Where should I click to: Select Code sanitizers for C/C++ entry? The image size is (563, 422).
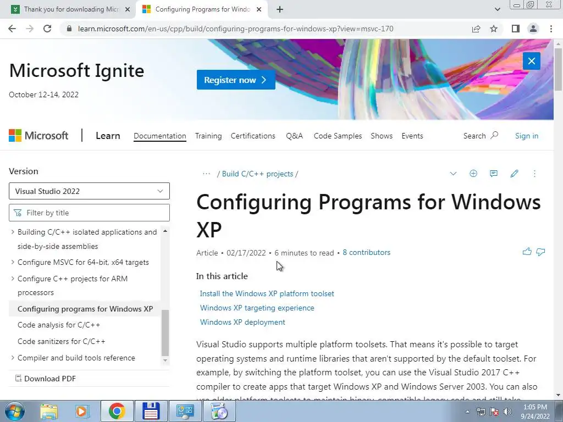pos(62,341)
